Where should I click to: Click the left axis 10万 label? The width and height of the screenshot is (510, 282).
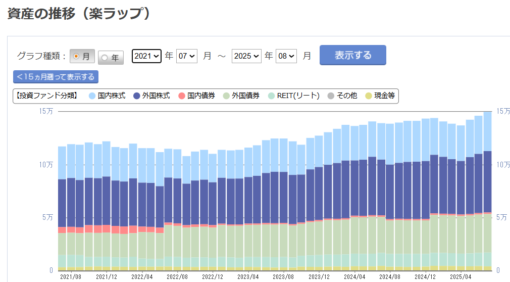click(x=46, y=165)
